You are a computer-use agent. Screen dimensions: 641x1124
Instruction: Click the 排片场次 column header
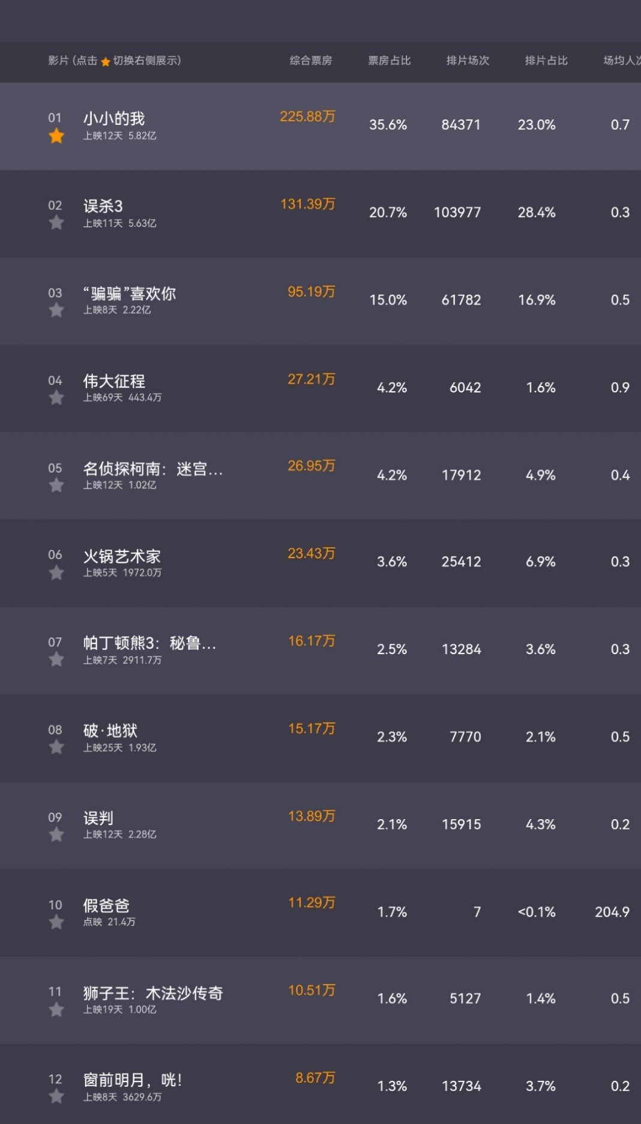pos(468,61)
